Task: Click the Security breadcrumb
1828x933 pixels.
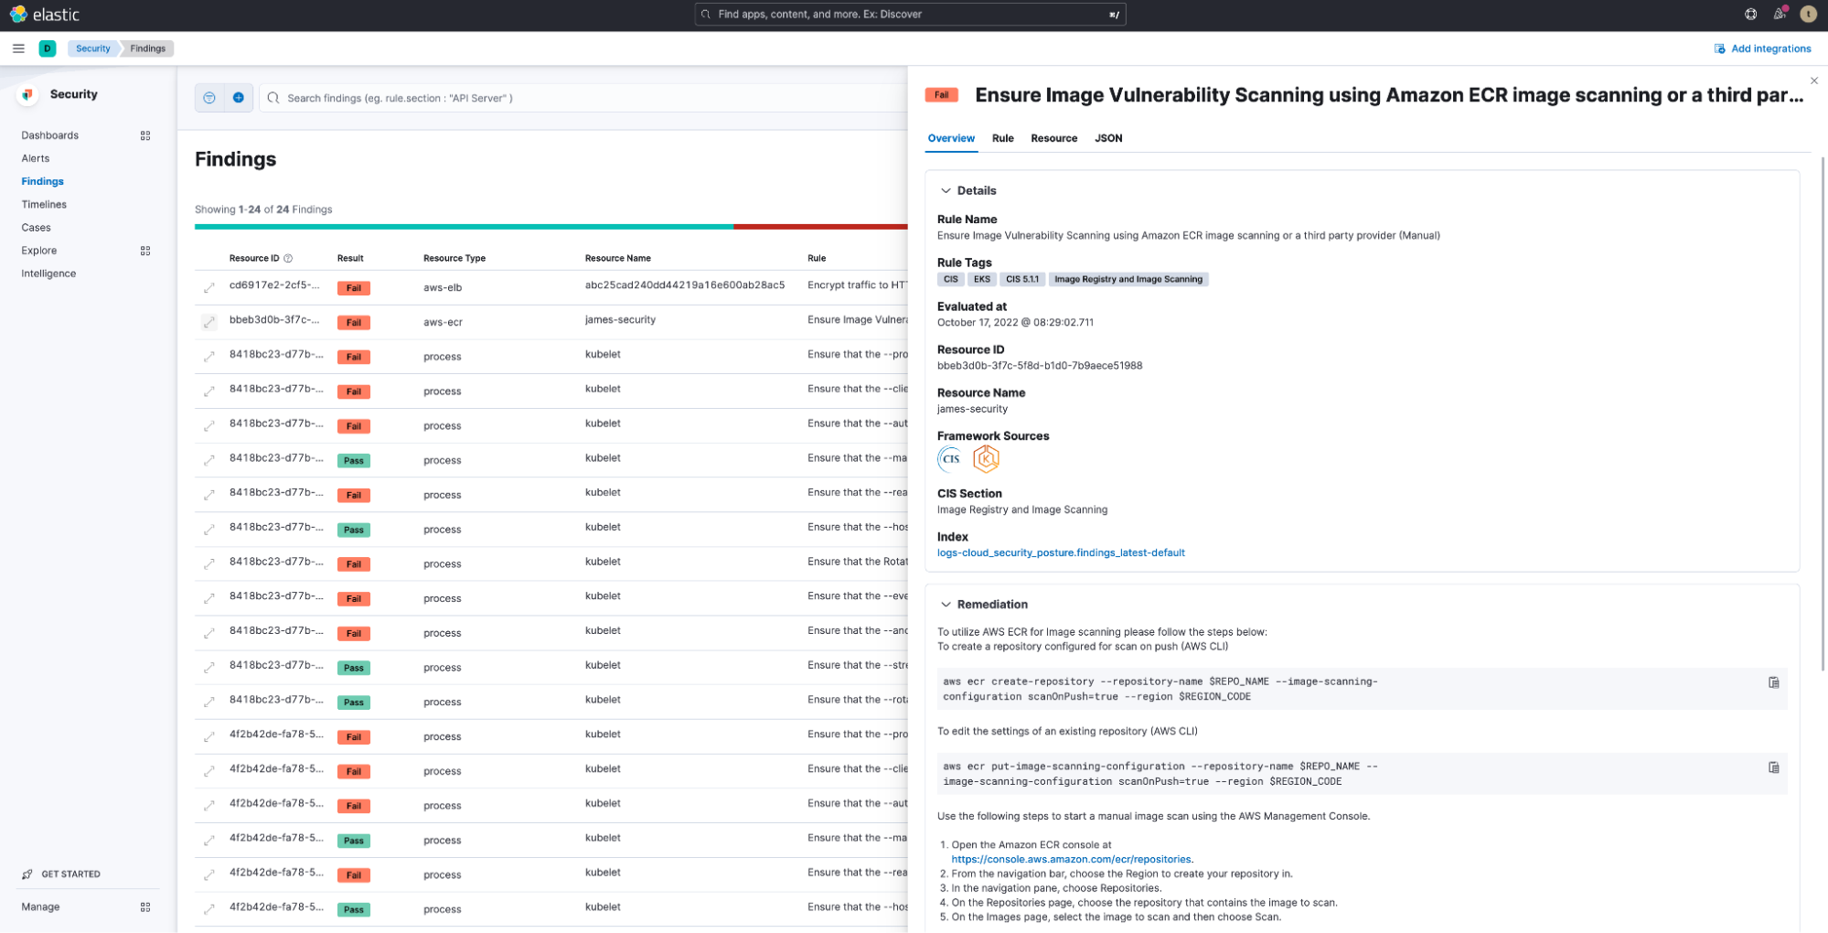Action: [x=92, y=48]
